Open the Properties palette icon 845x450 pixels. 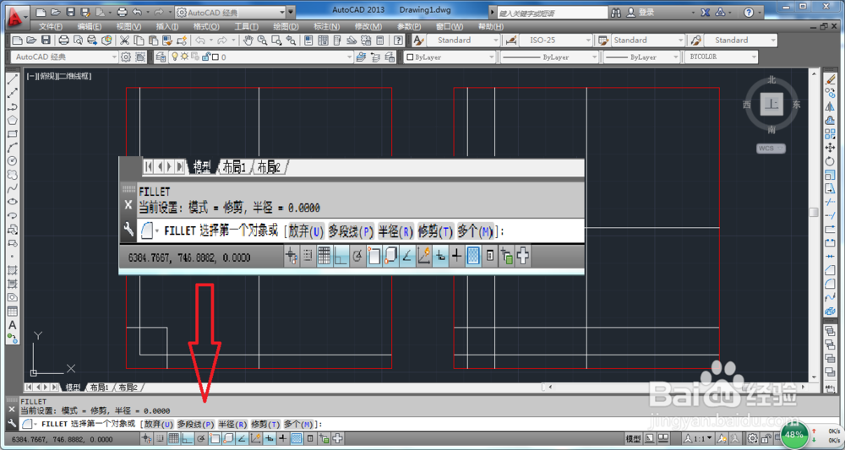tap(308, 40)
